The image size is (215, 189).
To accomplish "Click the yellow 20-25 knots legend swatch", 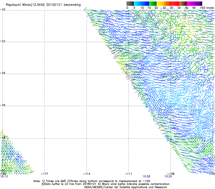I will coord(160,3).
